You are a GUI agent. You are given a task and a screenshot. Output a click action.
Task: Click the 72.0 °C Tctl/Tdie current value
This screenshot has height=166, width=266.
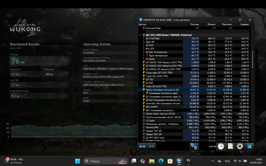point(195,38)
